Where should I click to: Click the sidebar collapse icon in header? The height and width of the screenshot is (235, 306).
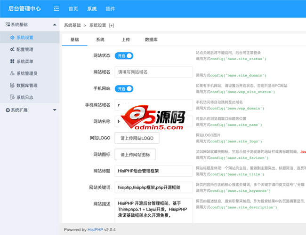click(56, 9)
